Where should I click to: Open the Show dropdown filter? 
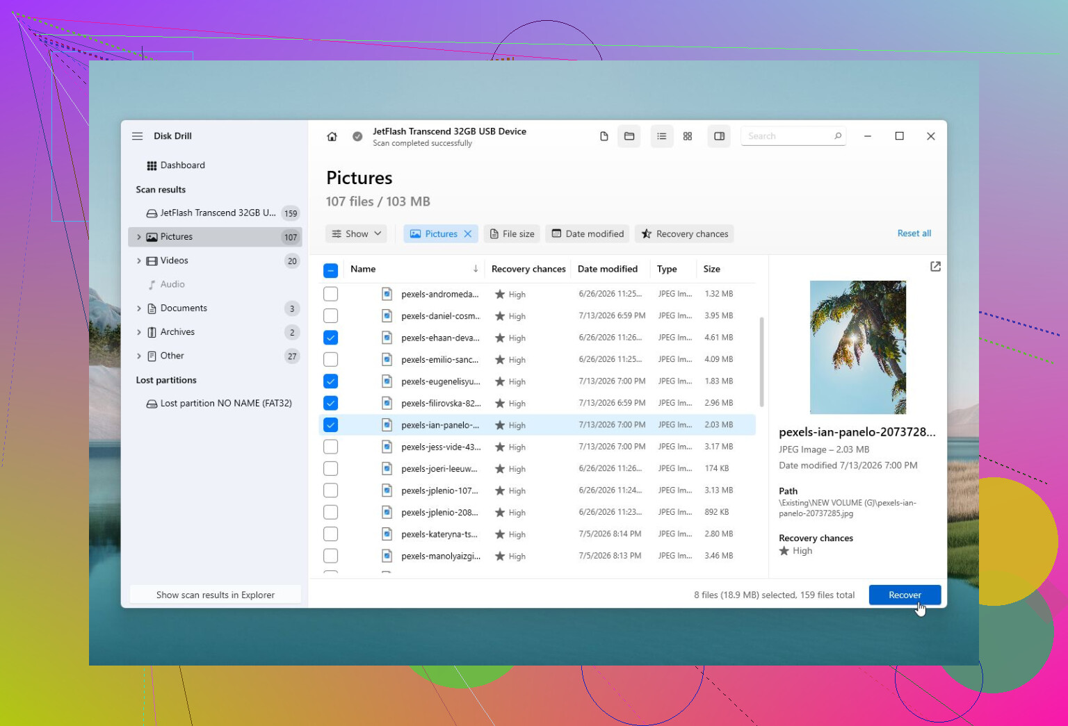tap(357, 234)
